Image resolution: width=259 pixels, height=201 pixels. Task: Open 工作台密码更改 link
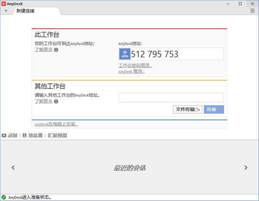[x=135, y=66]
